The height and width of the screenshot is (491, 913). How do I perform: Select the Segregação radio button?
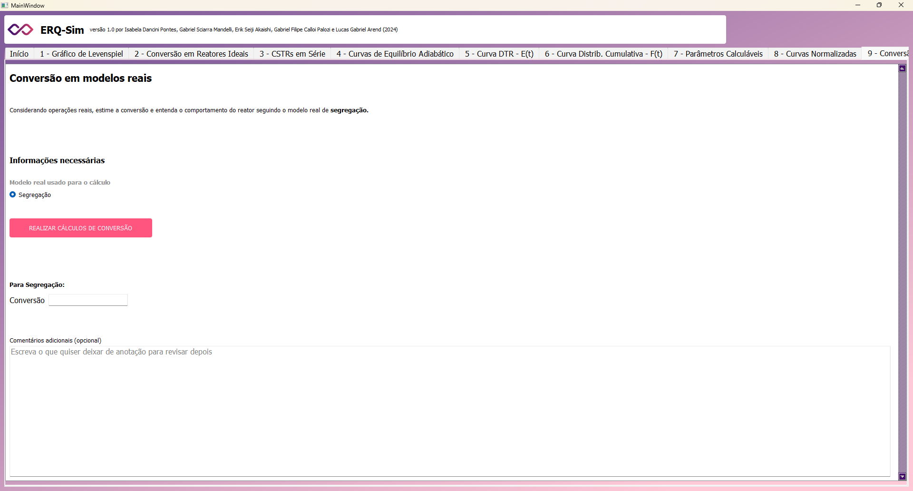[13, 195]
